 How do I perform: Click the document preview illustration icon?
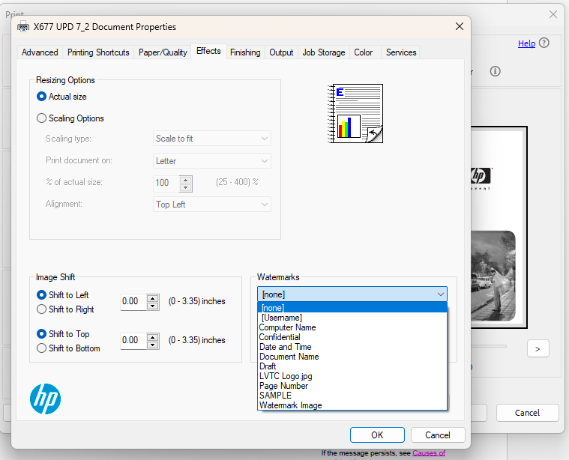coord(355,114)
